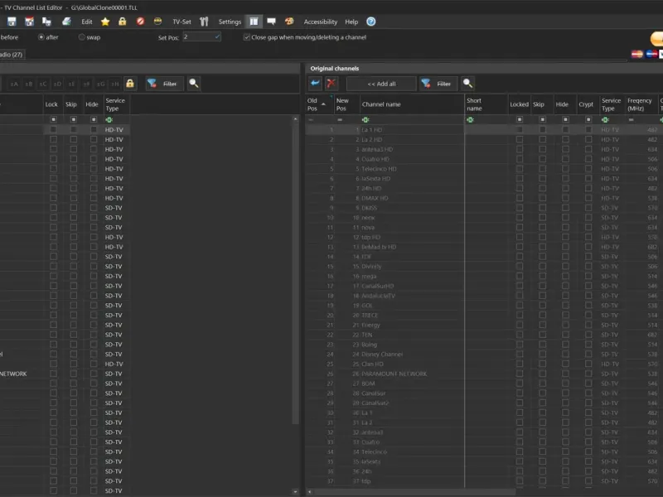Click the speech bubble icon in toolbar
663x497 pixels.
click(271, 22)
